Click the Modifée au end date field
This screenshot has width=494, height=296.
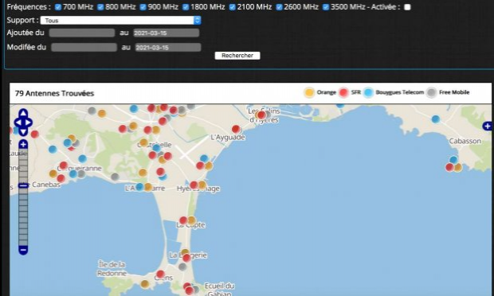(x=168, y=47)
